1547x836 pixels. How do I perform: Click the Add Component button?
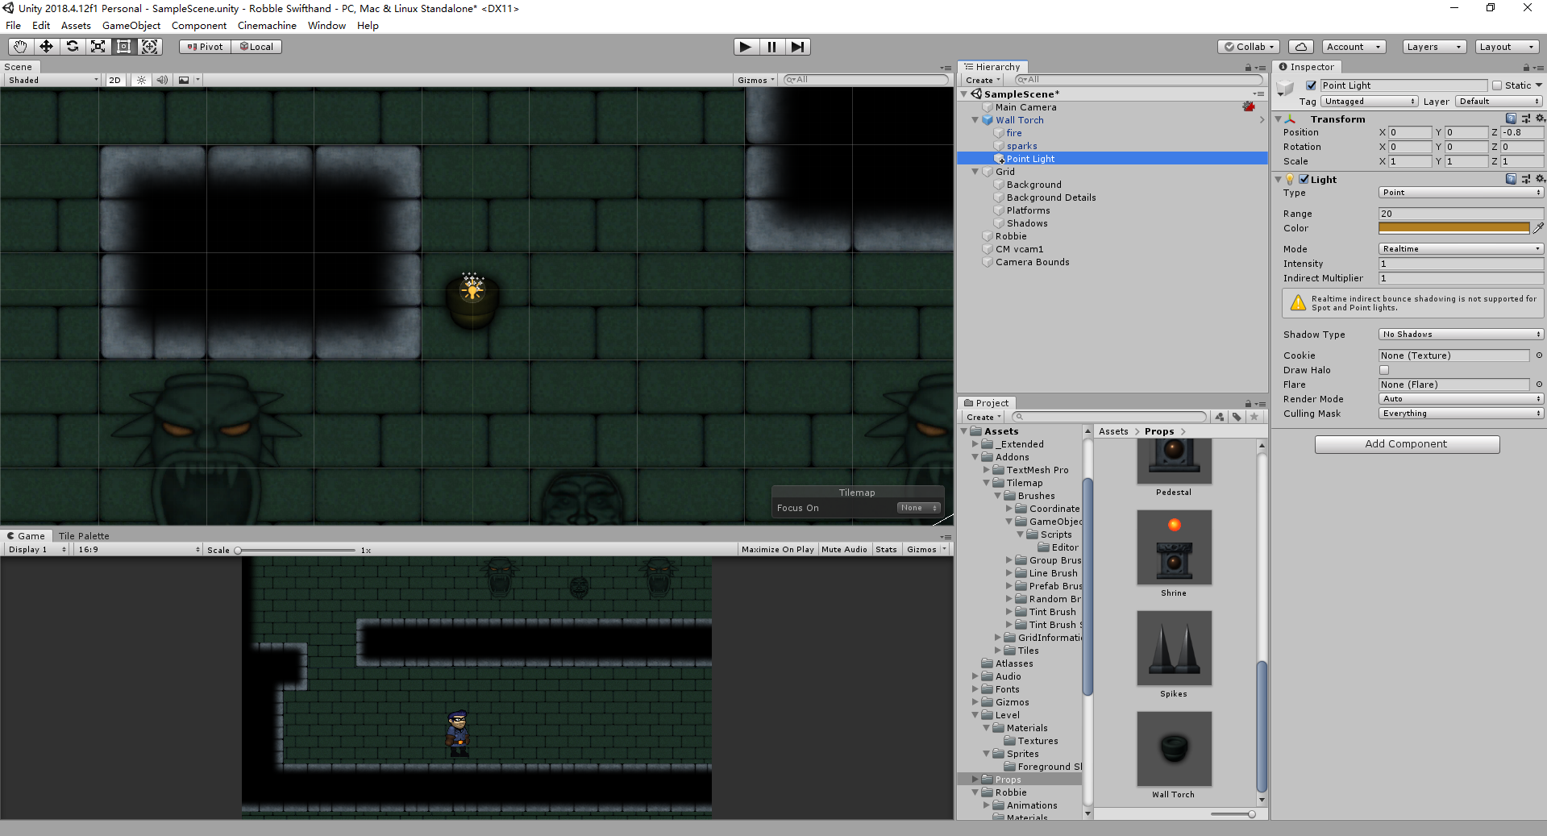click(1407, 444)
